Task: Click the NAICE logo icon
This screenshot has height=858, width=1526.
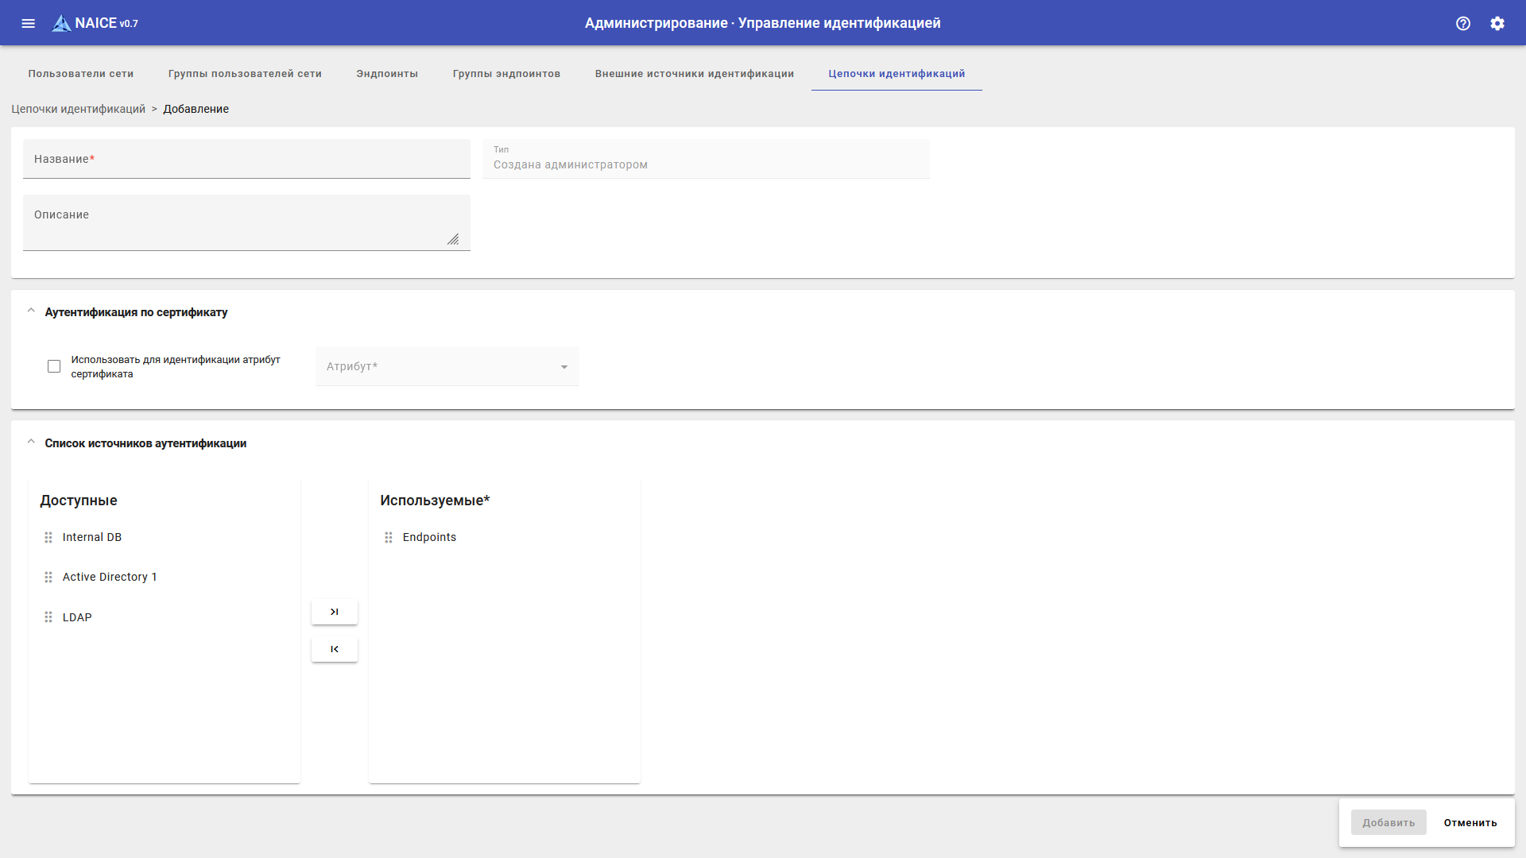Action: pos(61,23)
